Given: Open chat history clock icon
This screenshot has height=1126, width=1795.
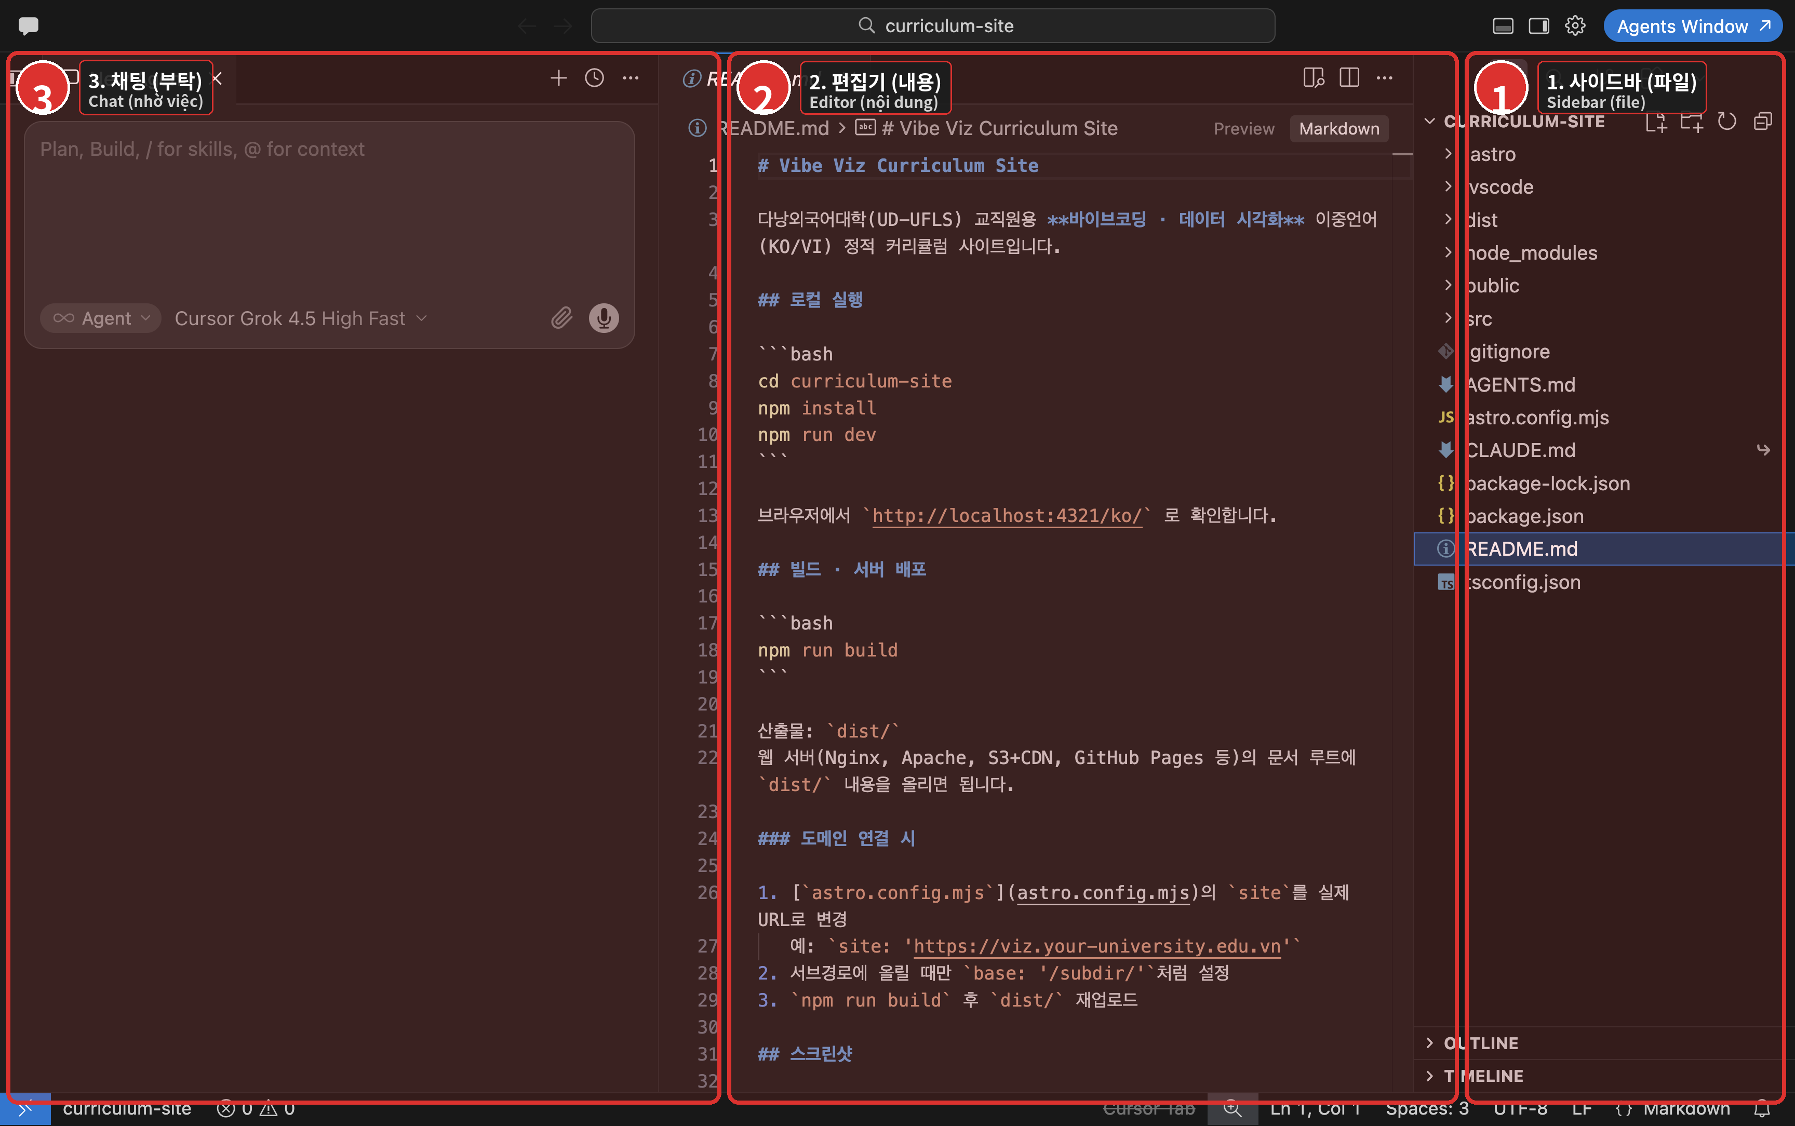Looking at the screenshot, I should tap(594, 77).
